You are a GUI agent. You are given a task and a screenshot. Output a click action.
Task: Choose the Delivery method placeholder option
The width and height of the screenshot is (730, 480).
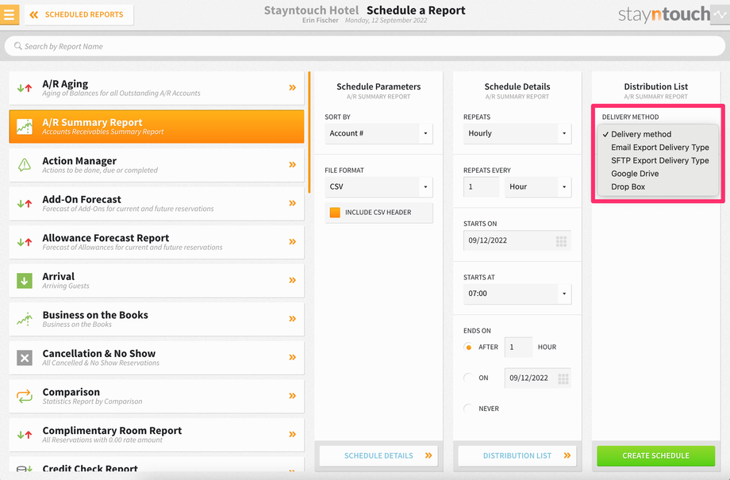click(x=658, y=134)
